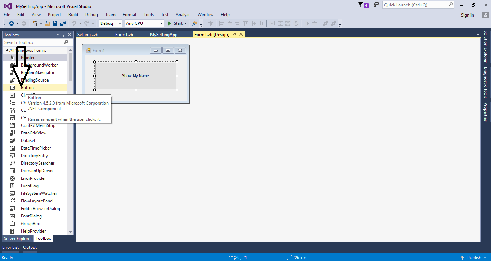Switch to the Server Explorer tab

coord(18,238)
